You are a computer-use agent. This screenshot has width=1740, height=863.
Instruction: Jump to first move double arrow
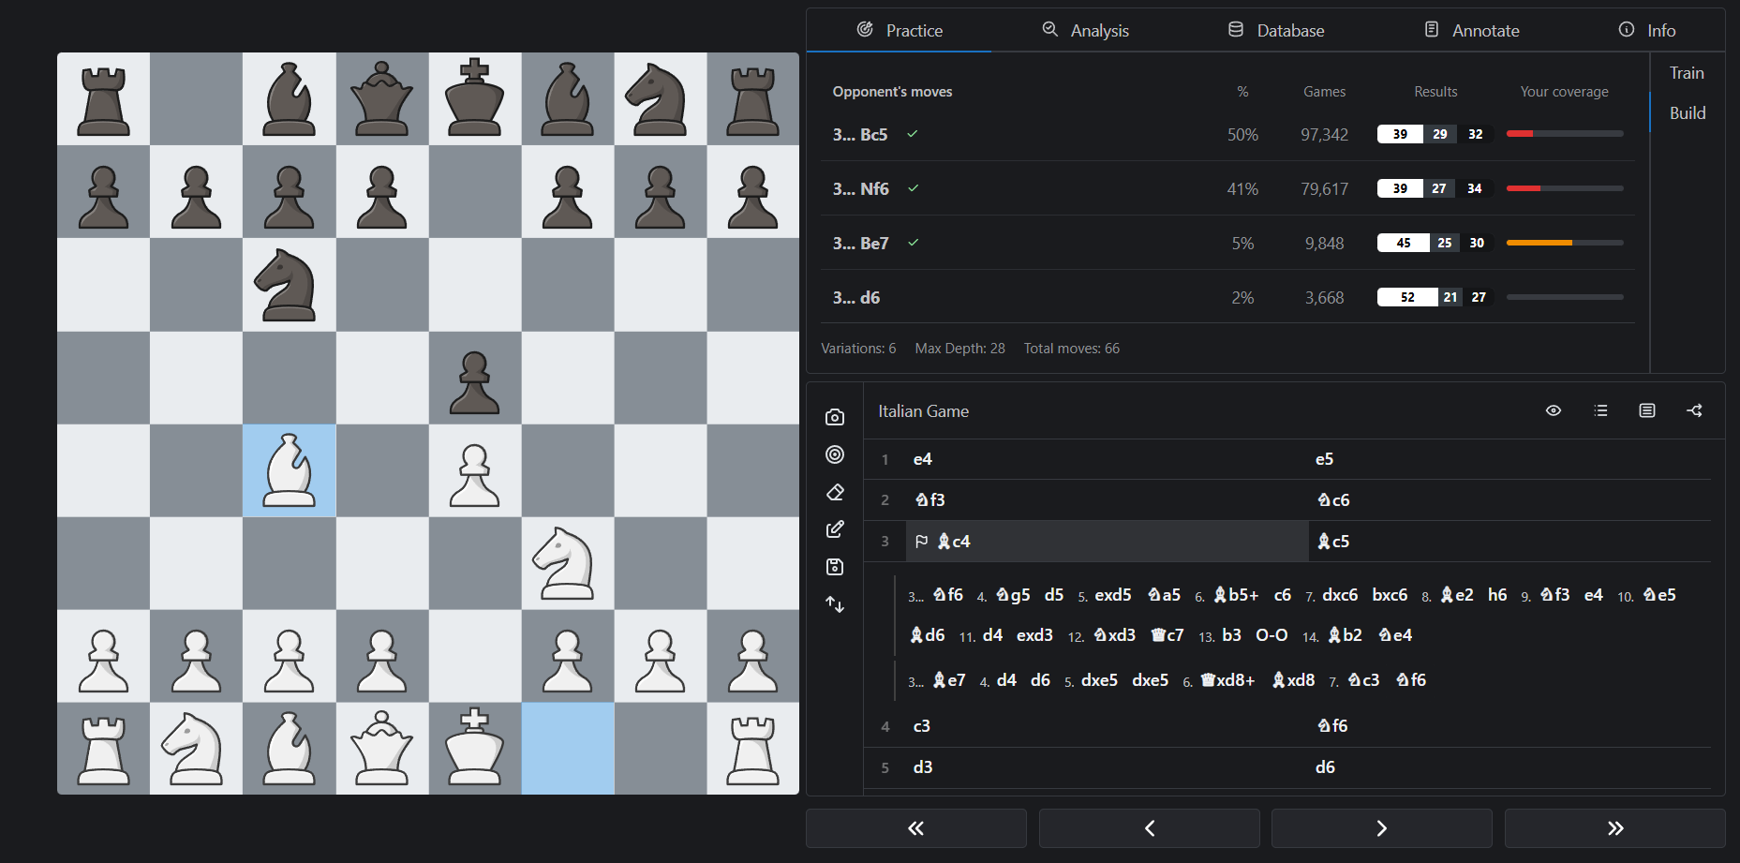pyautogui.click(x=915, y=828)
